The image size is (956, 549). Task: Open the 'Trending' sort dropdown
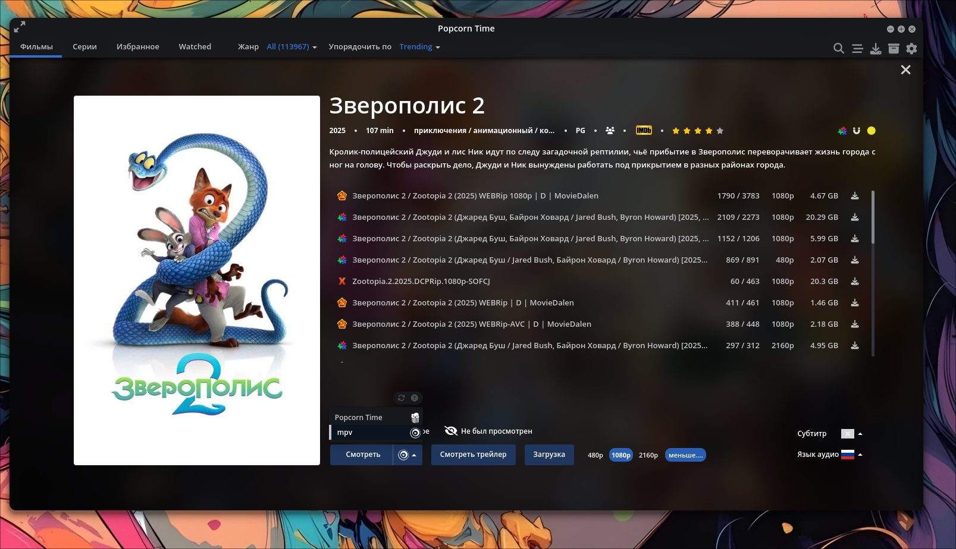click(x=419, y=47)
